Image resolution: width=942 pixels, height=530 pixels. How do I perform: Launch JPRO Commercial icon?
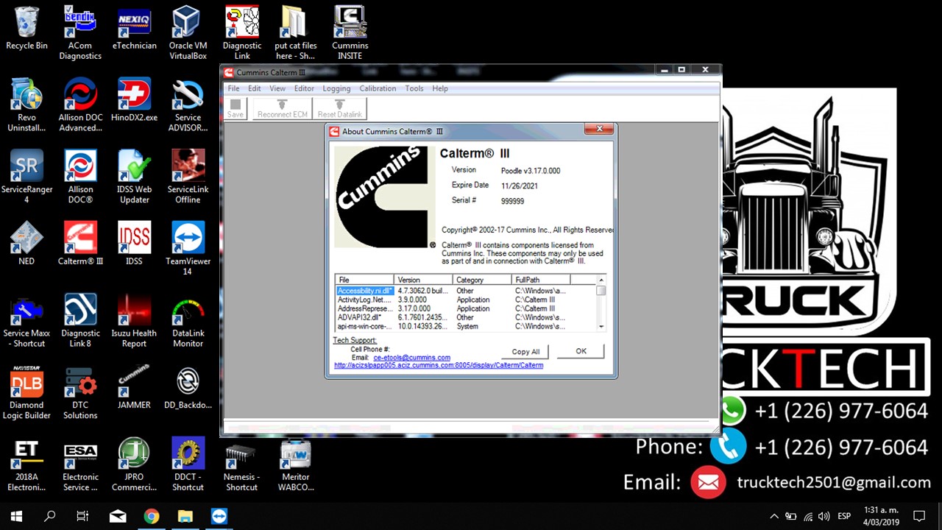(x=134, y=464)
